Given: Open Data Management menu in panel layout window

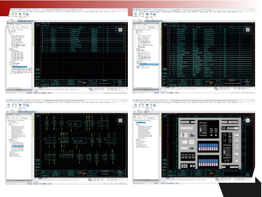Looking at the screenshot, I should coord(177,102).
